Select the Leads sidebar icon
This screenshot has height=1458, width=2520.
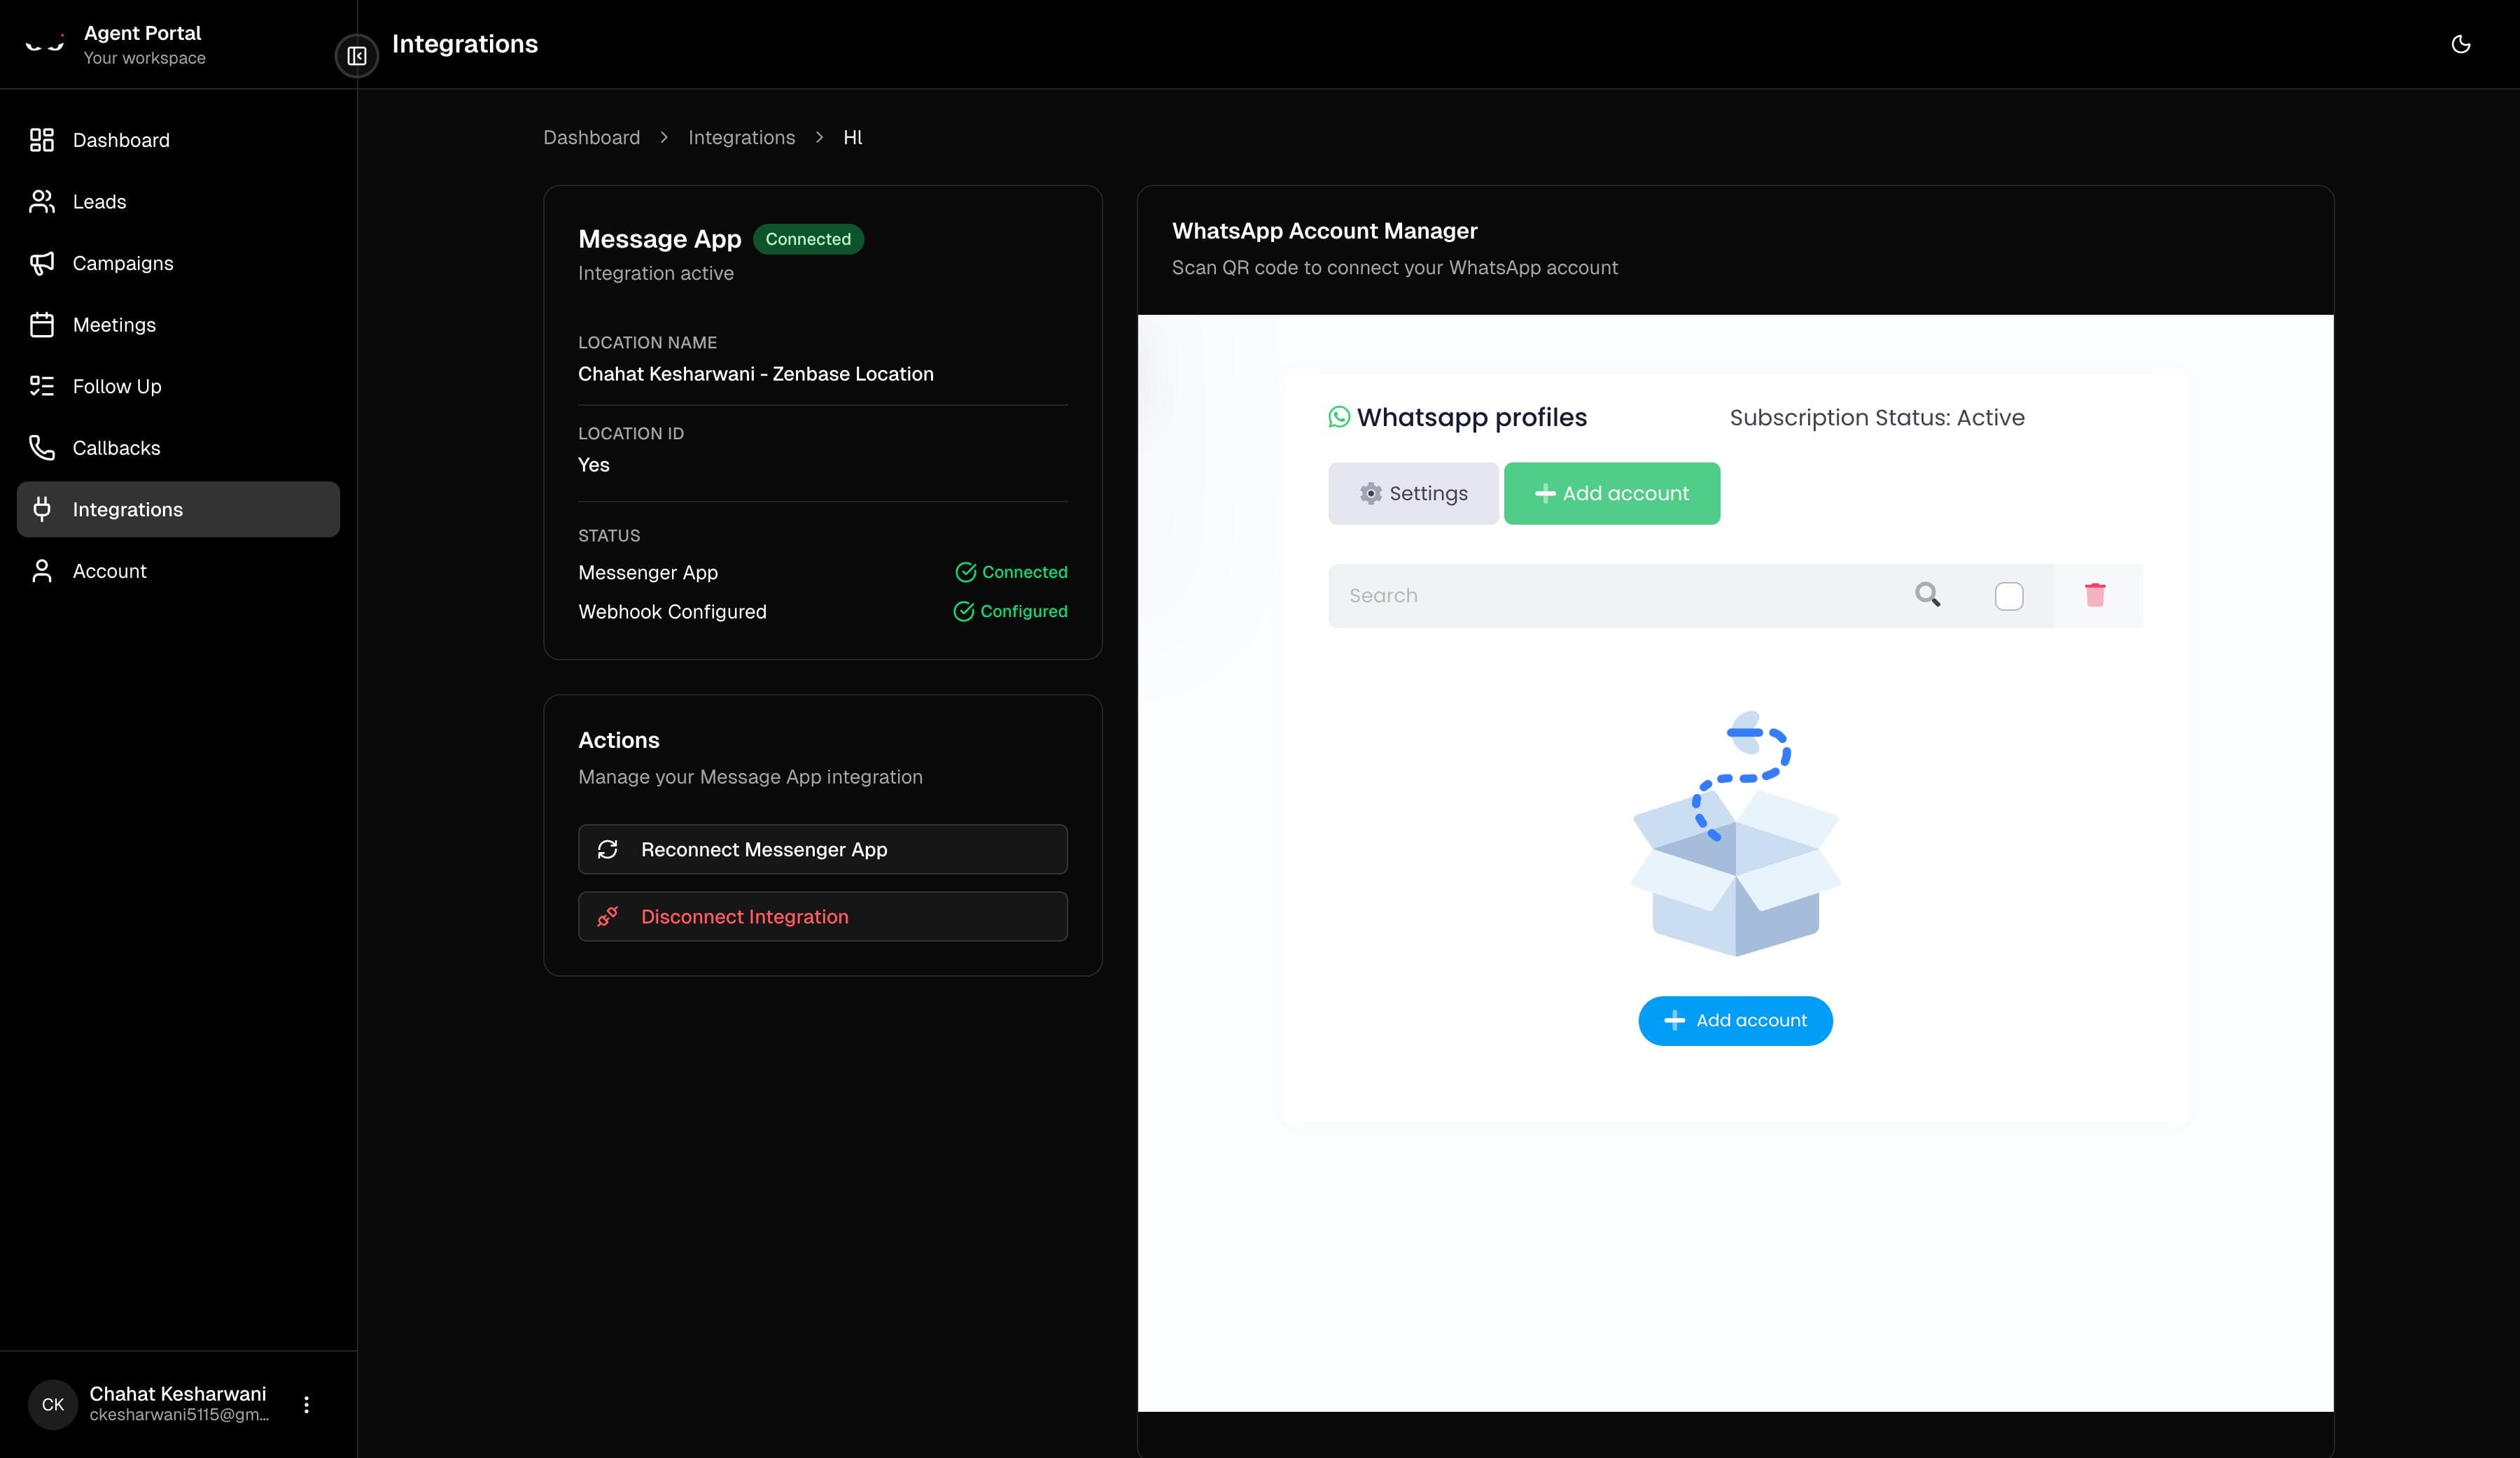click(x=41, y=201)
